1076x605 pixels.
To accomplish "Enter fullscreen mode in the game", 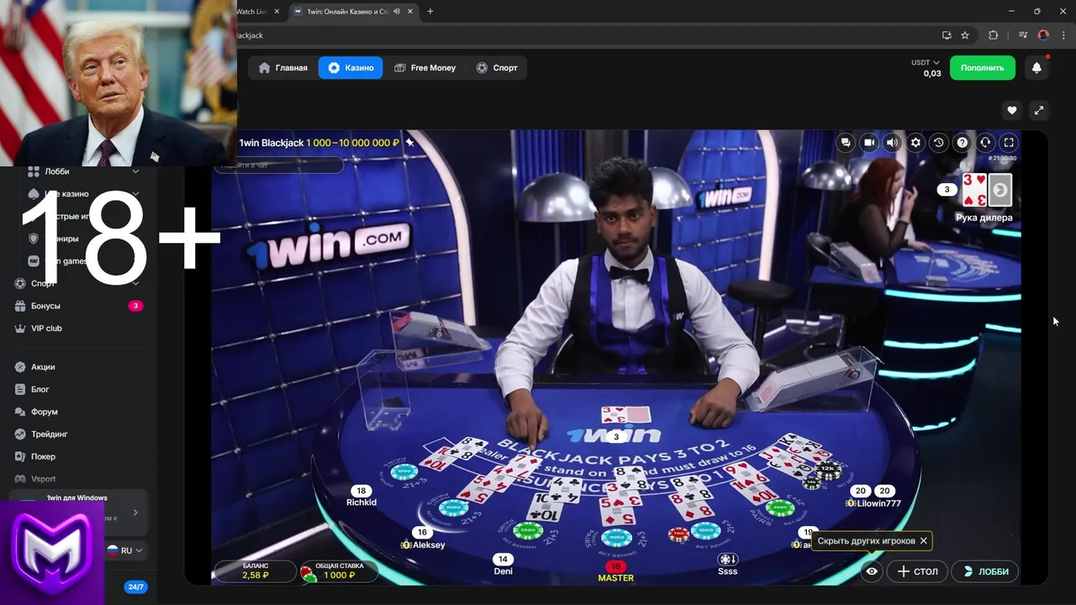I will point(1010,143).
